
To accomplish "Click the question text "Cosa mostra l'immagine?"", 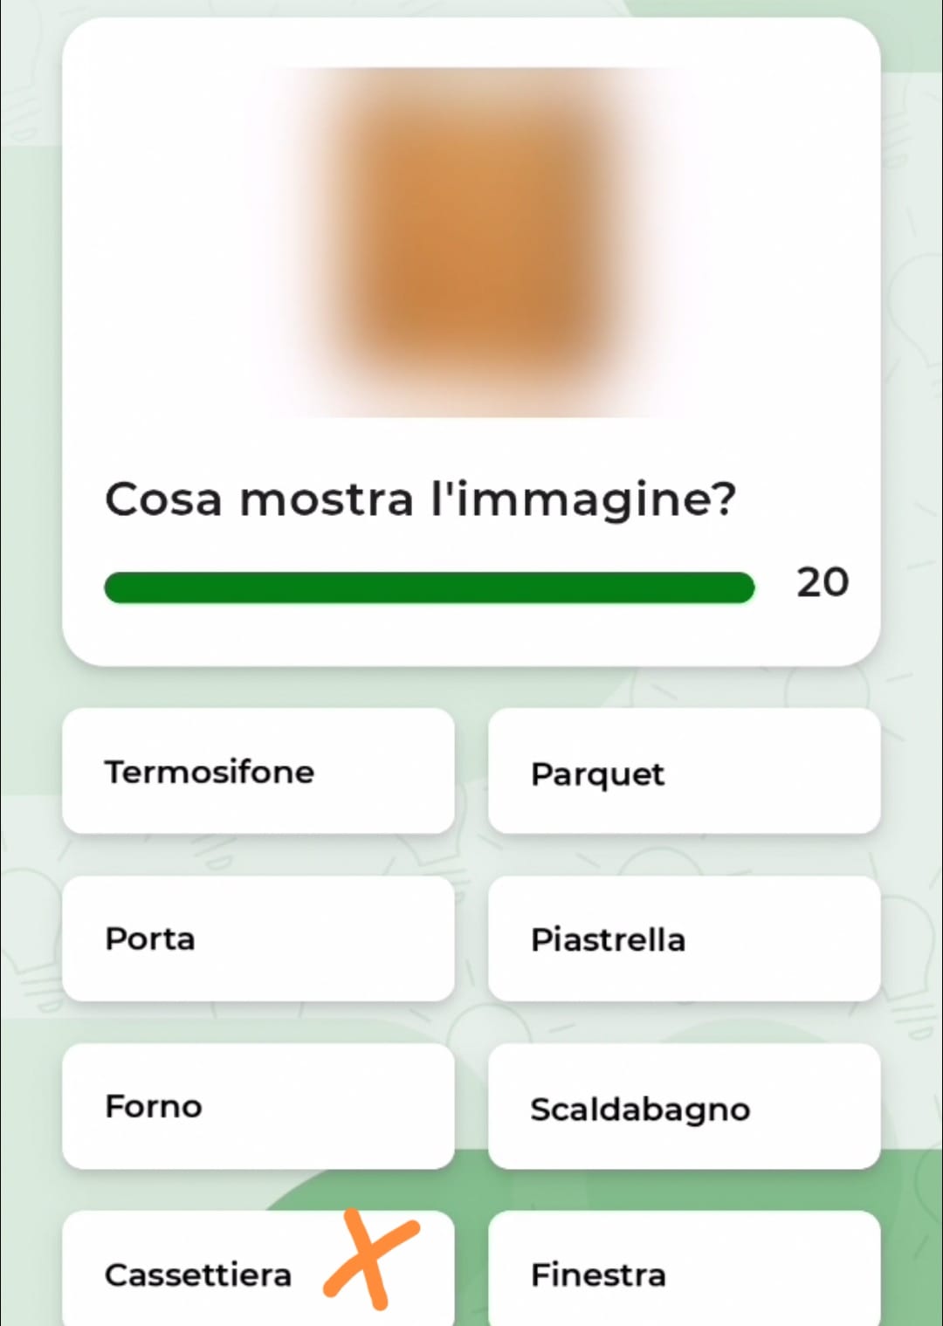I will pos(420,500).
